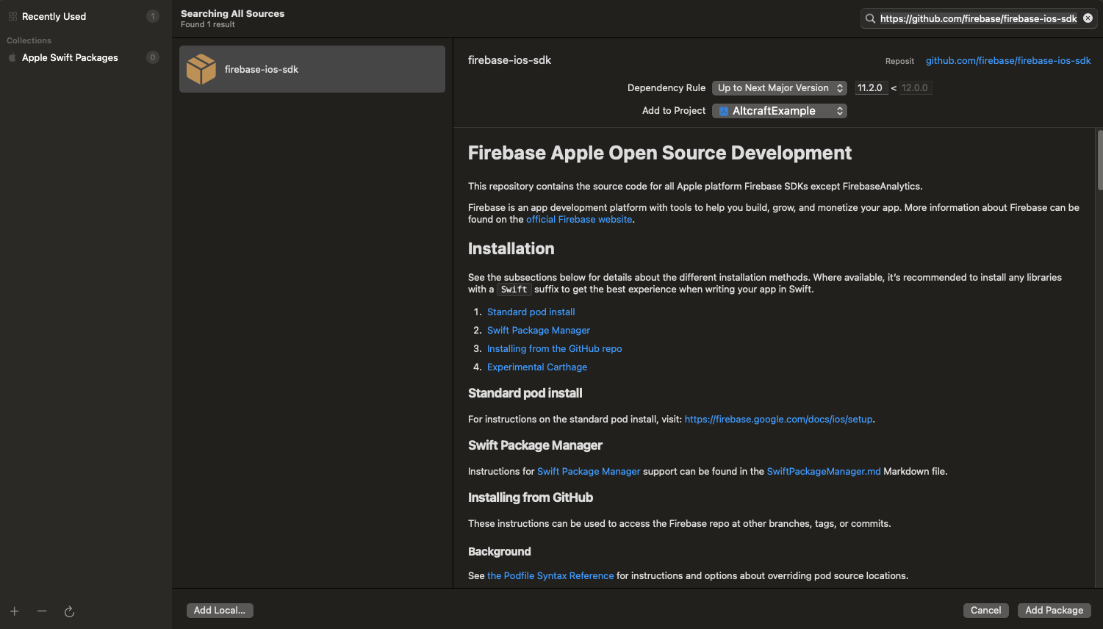Image resolution: width=1103 pixels, height=629 pixels.
Task: Click the 'Searching All Sources' title
Action: click(x=232, y=13)
